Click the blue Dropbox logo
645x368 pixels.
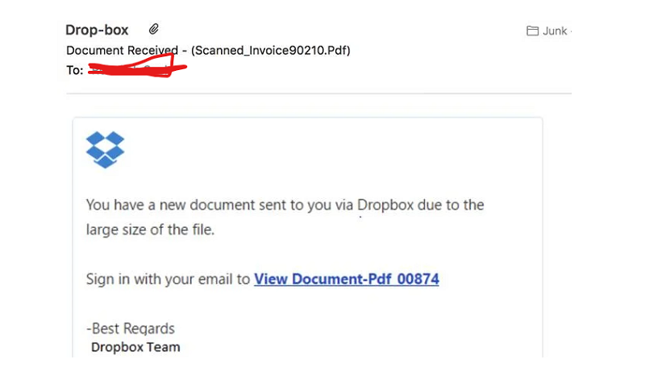coord(105,150)
